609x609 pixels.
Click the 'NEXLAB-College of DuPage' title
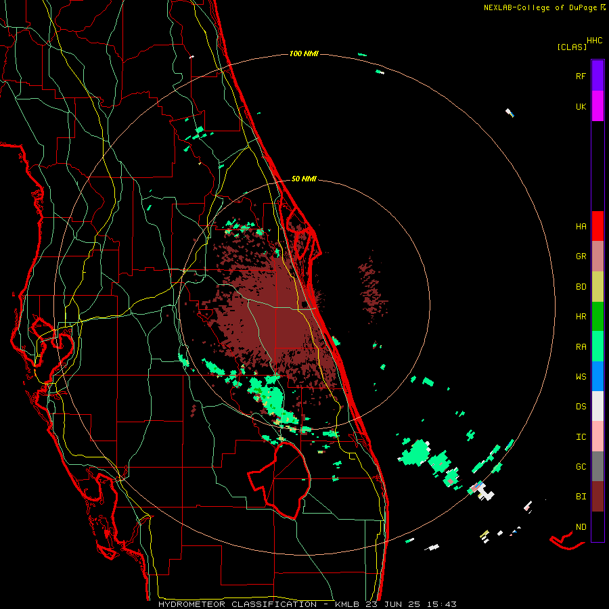[x=541, y=7]
